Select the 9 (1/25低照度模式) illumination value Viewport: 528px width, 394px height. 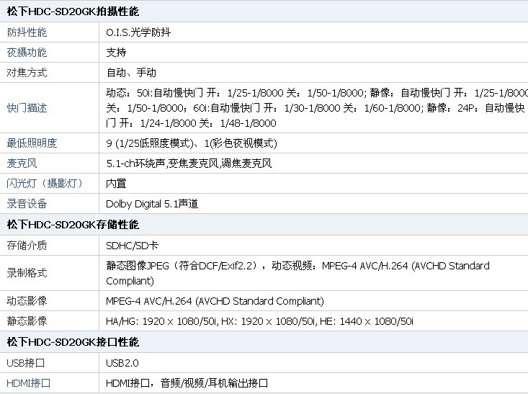(x=192, y=143)
